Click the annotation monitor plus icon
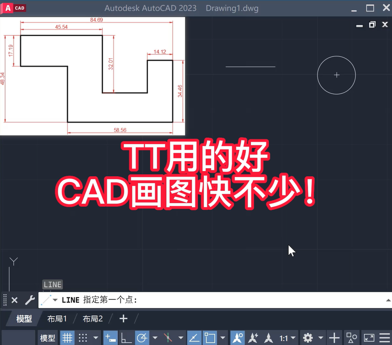 [x=334, y=338]
